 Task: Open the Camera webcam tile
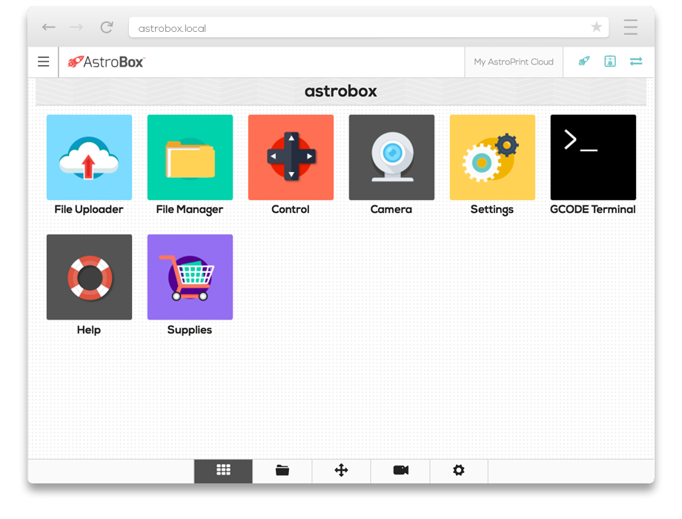tap(391, 157)
